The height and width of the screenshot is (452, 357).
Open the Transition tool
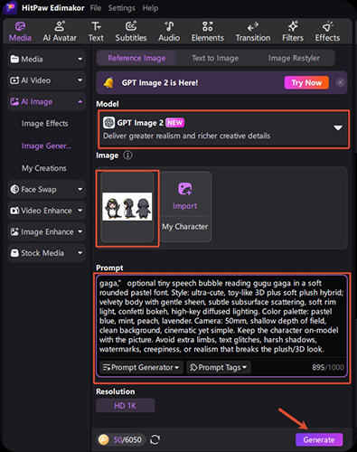tap(253, 32)
